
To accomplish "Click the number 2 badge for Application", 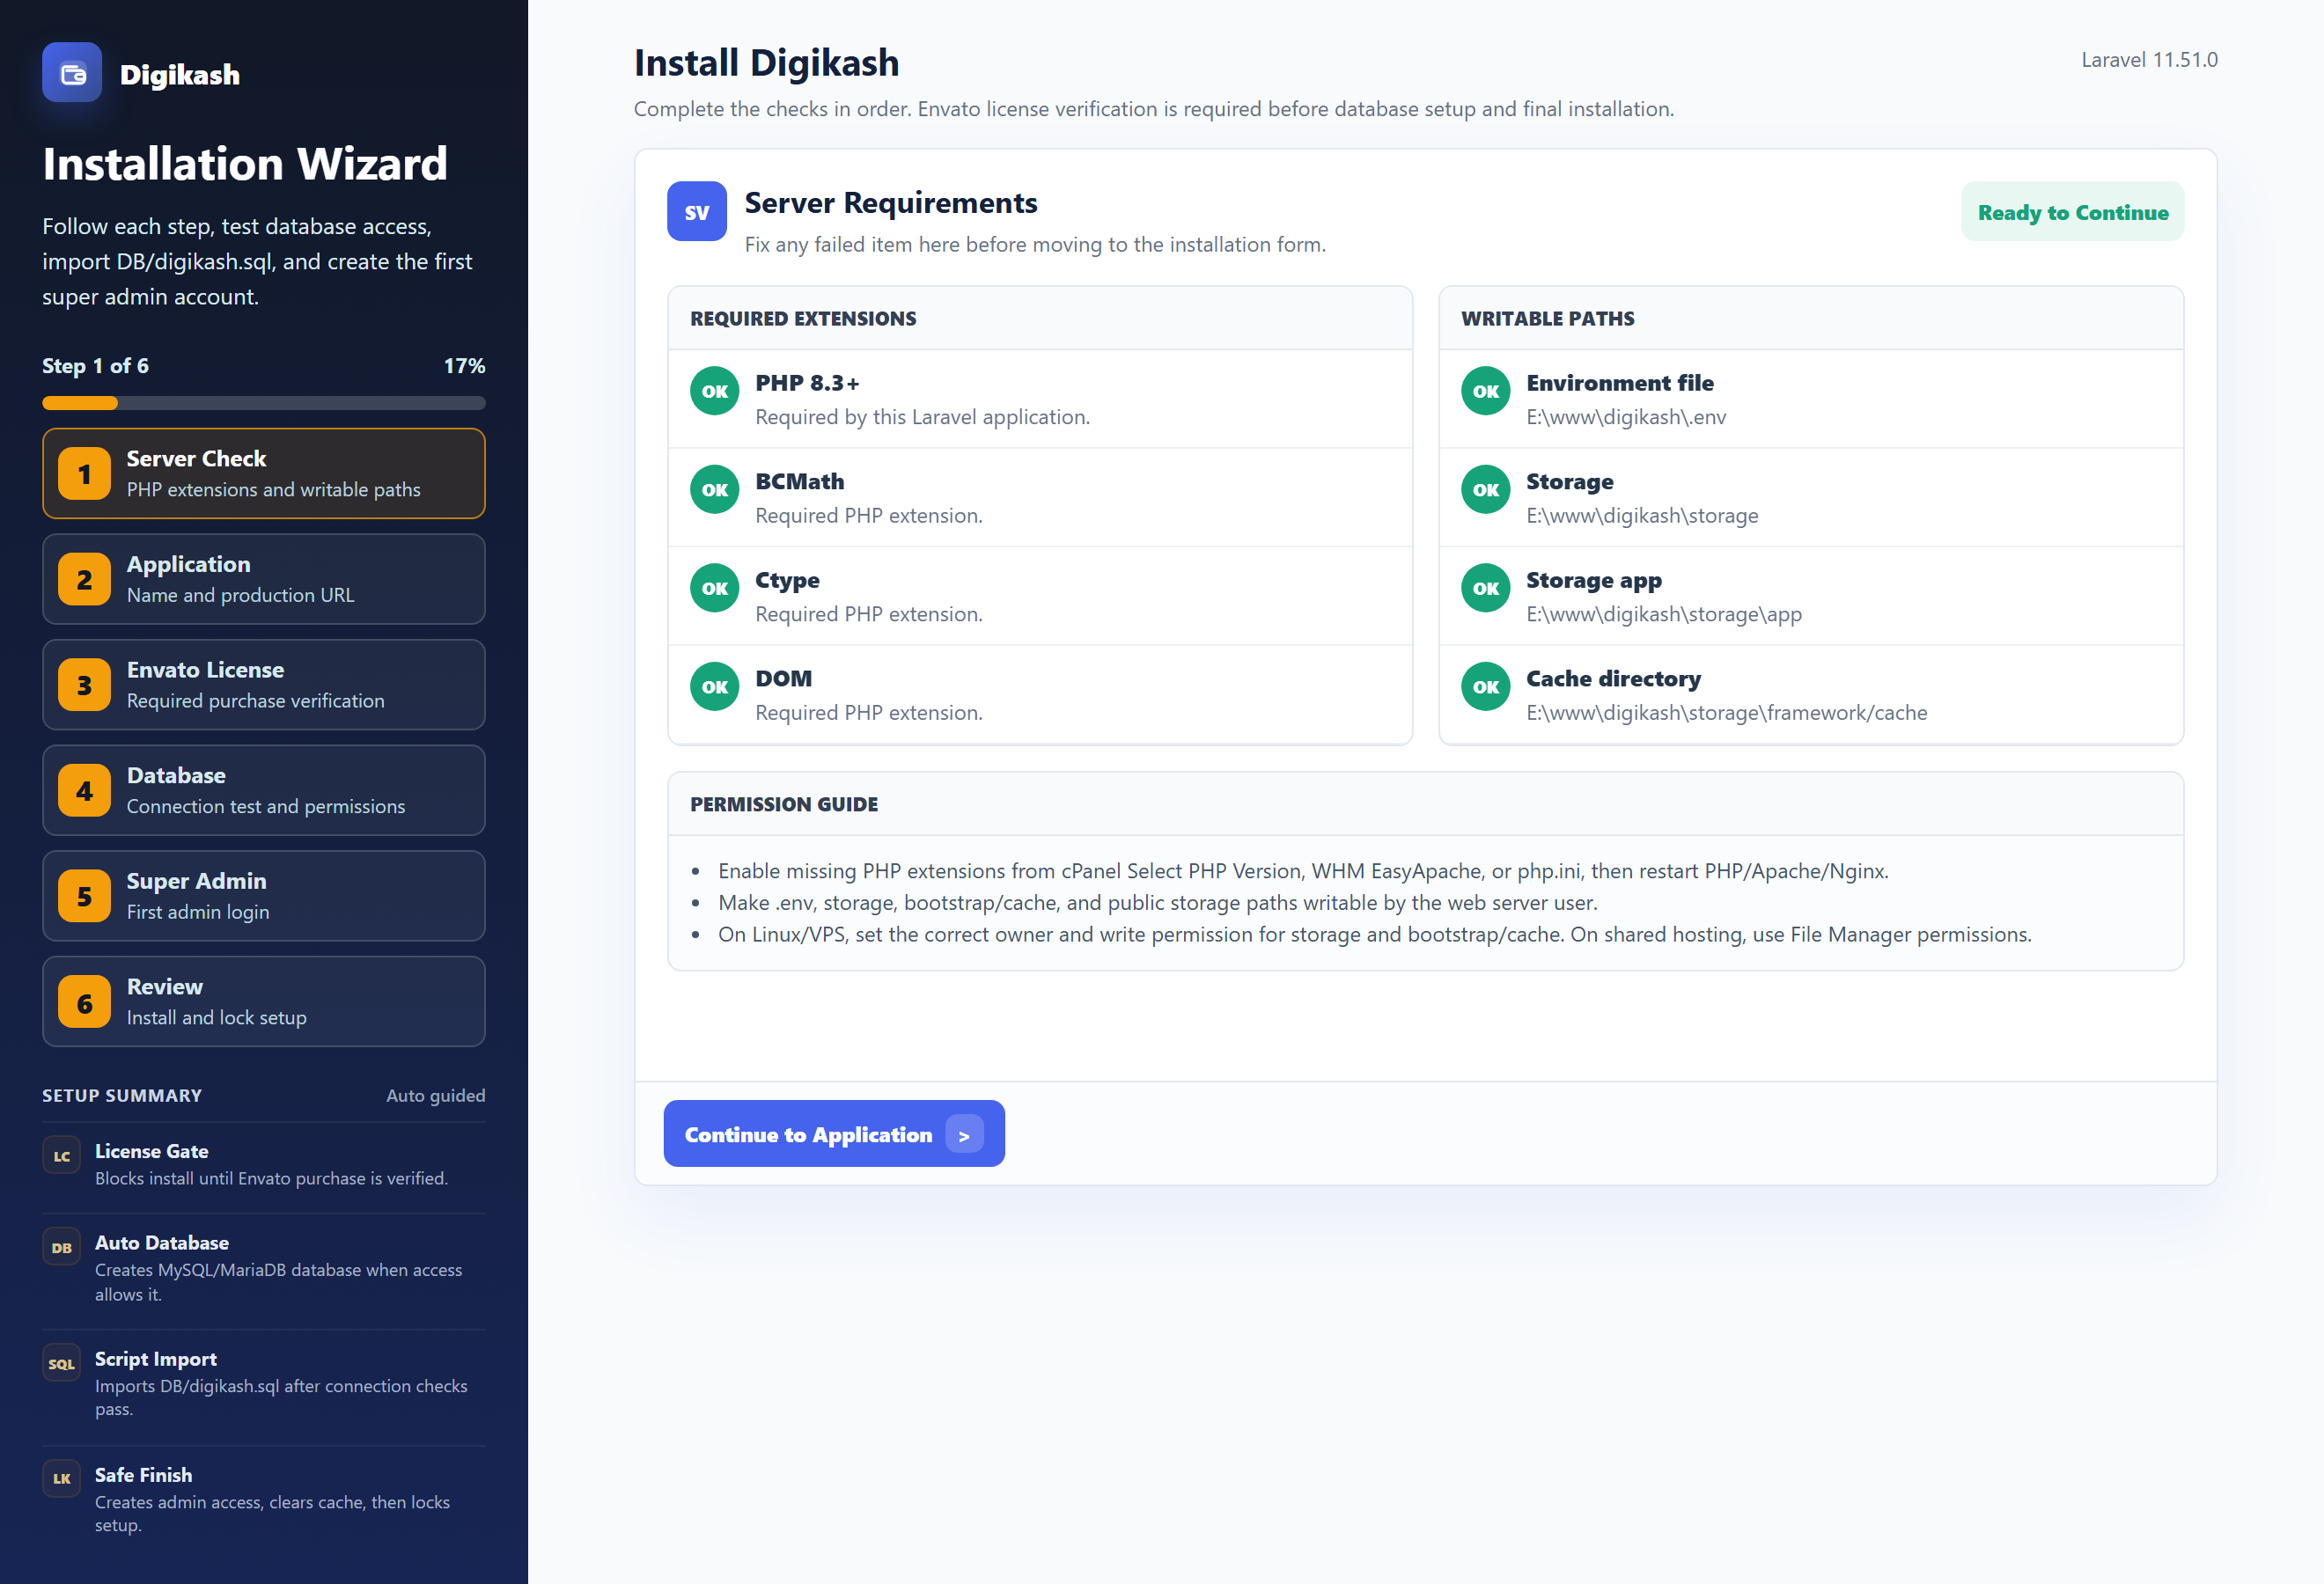I will coord(84,580).
